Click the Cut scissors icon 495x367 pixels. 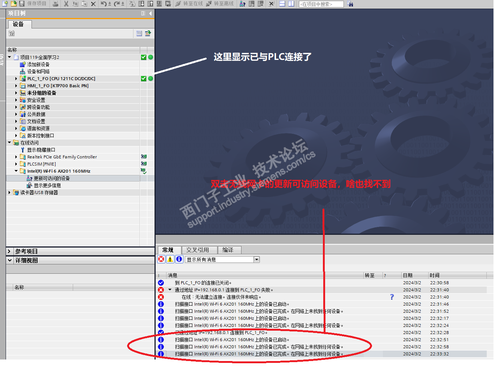coord(66,4)
